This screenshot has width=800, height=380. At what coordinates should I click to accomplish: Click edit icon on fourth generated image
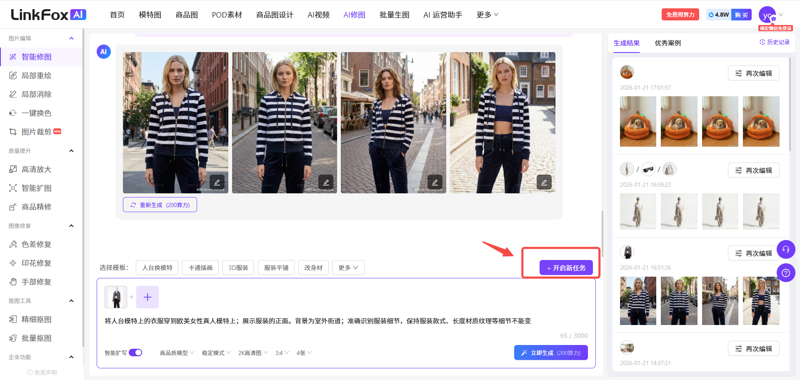(544, 182)
